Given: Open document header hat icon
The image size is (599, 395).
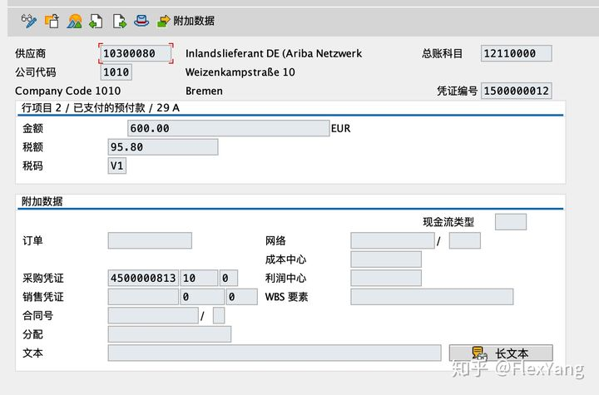Looking at the screenshot, I should click(x=141, y=21).
